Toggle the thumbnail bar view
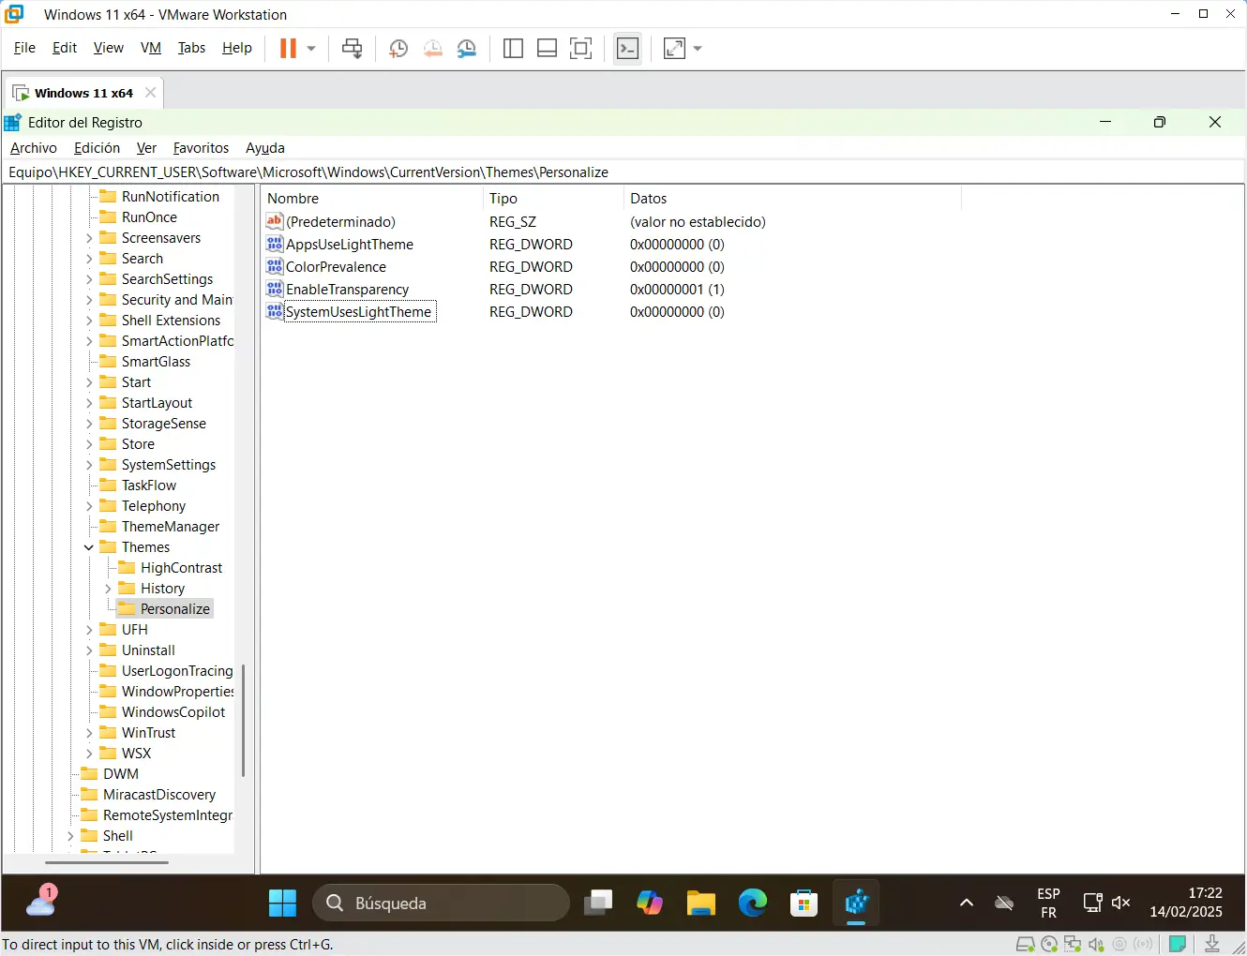1247x956 pixels. (547, 49)
